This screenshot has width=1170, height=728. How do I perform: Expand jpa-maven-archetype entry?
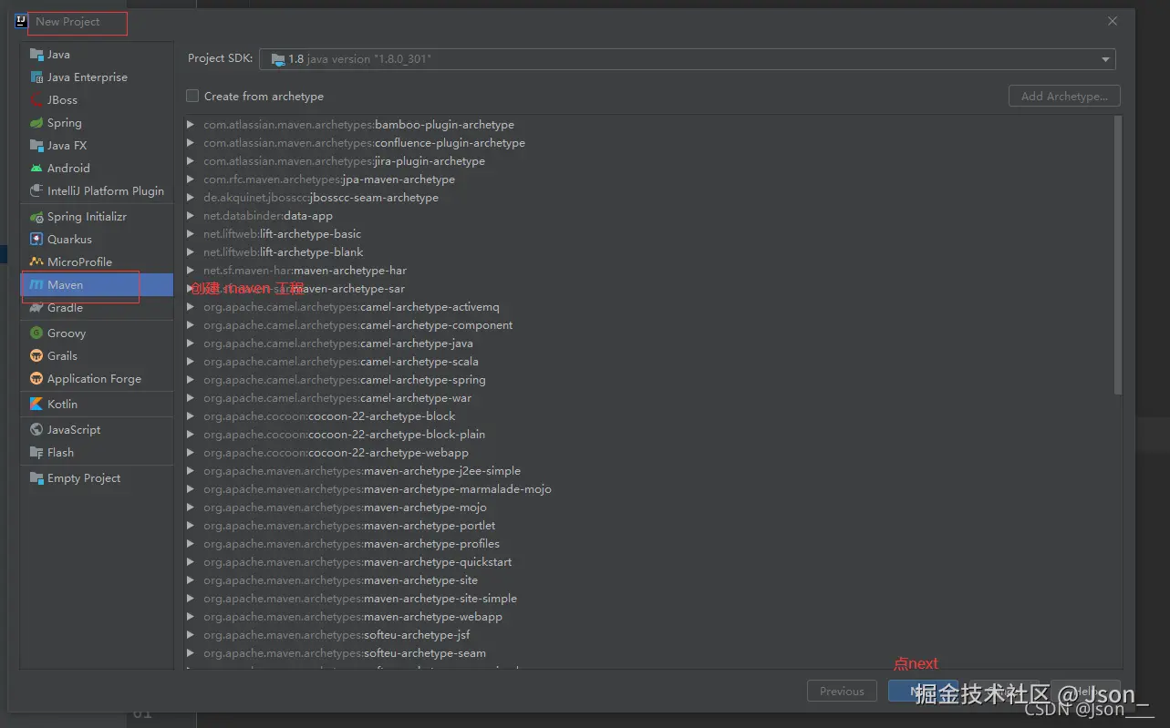point(191,179)
